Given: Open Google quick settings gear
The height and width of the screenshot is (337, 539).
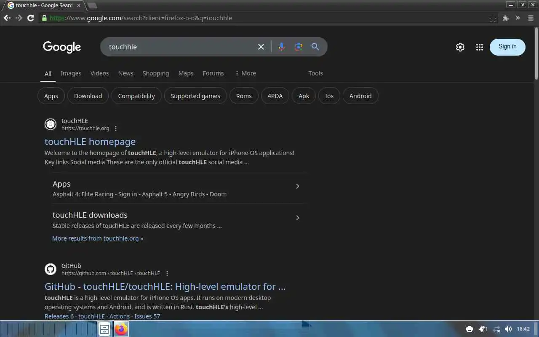Looking at the screenshot, I should tap(460, 47).
